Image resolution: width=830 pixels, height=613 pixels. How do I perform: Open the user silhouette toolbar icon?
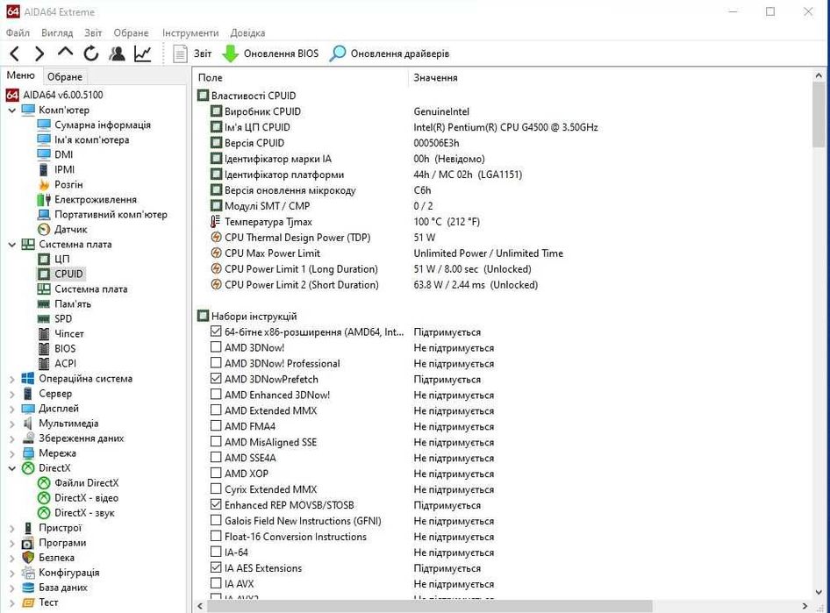pos(117,53)
